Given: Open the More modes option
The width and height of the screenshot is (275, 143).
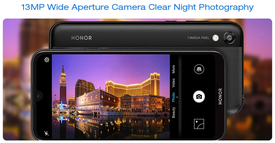Looking at the screenshot, I should [x=173, y=69].
